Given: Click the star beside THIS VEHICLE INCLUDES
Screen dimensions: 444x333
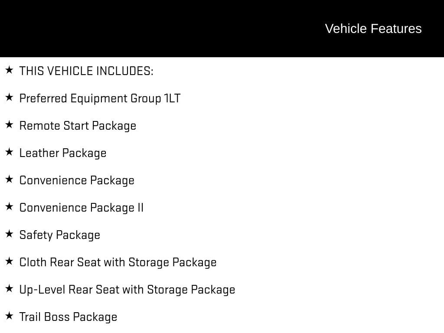Looking at the screenshot, I should (9, 70).
